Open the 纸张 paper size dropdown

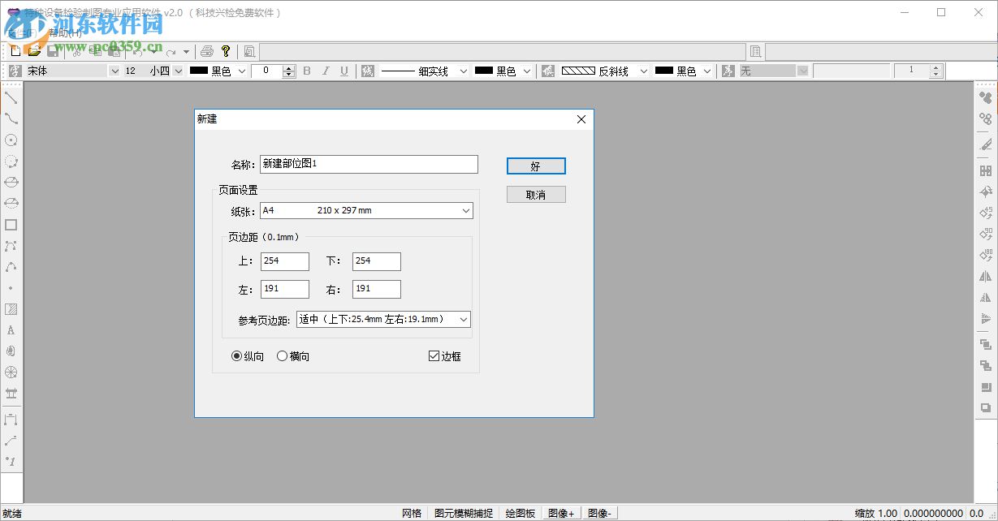click(x=466, y=210)
